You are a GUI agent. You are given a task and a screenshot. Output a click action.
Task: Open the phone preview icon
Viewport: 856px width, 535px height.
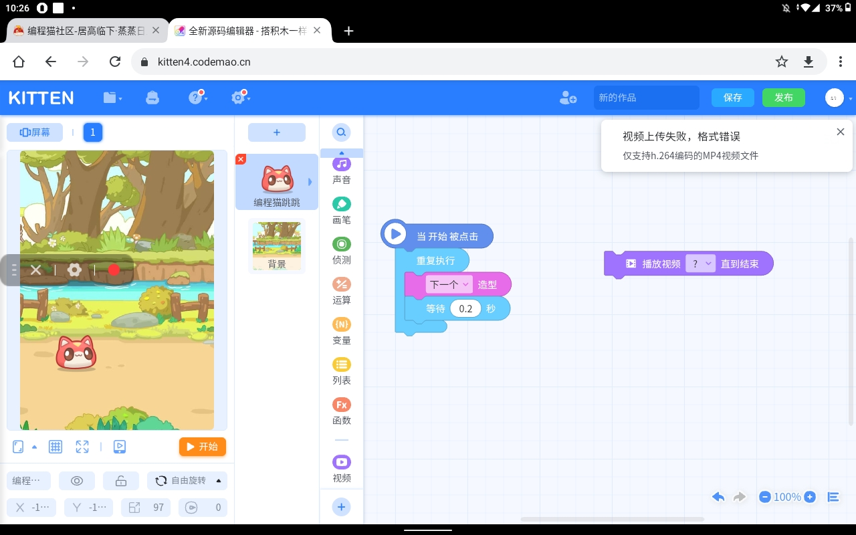pyautogui.click(x=120, y=447)
